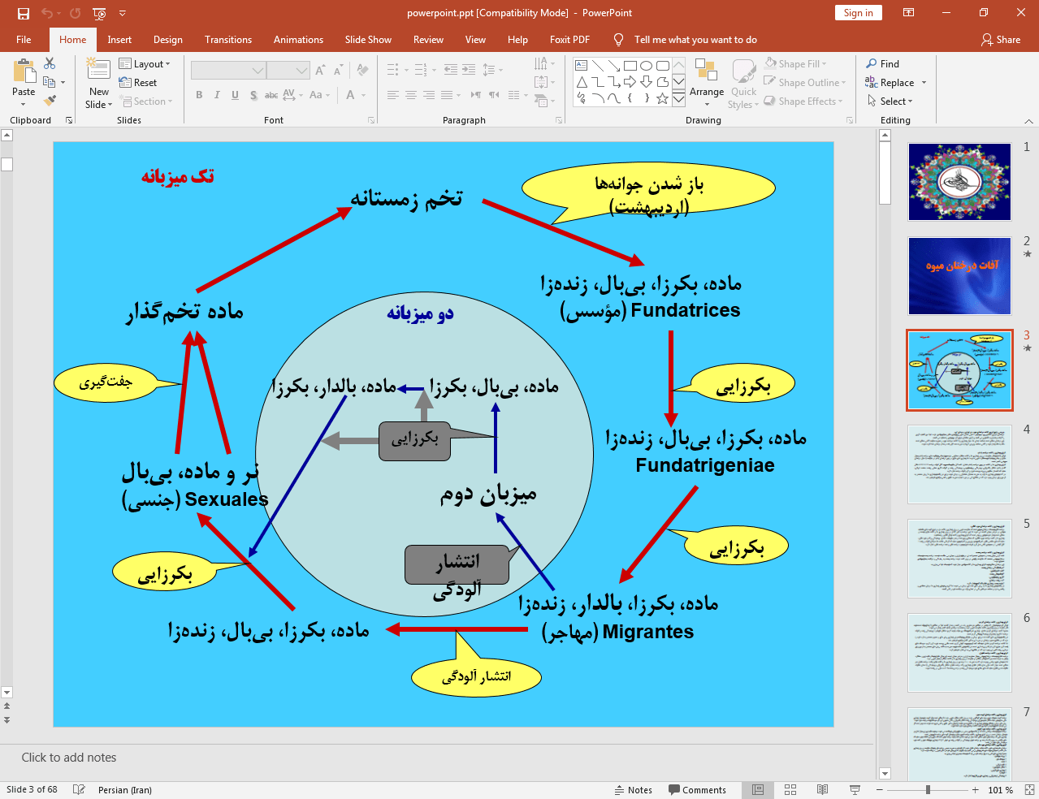Click the Undo icon in title bar
Screen dimensions: 1039x799
click(47, 13)
